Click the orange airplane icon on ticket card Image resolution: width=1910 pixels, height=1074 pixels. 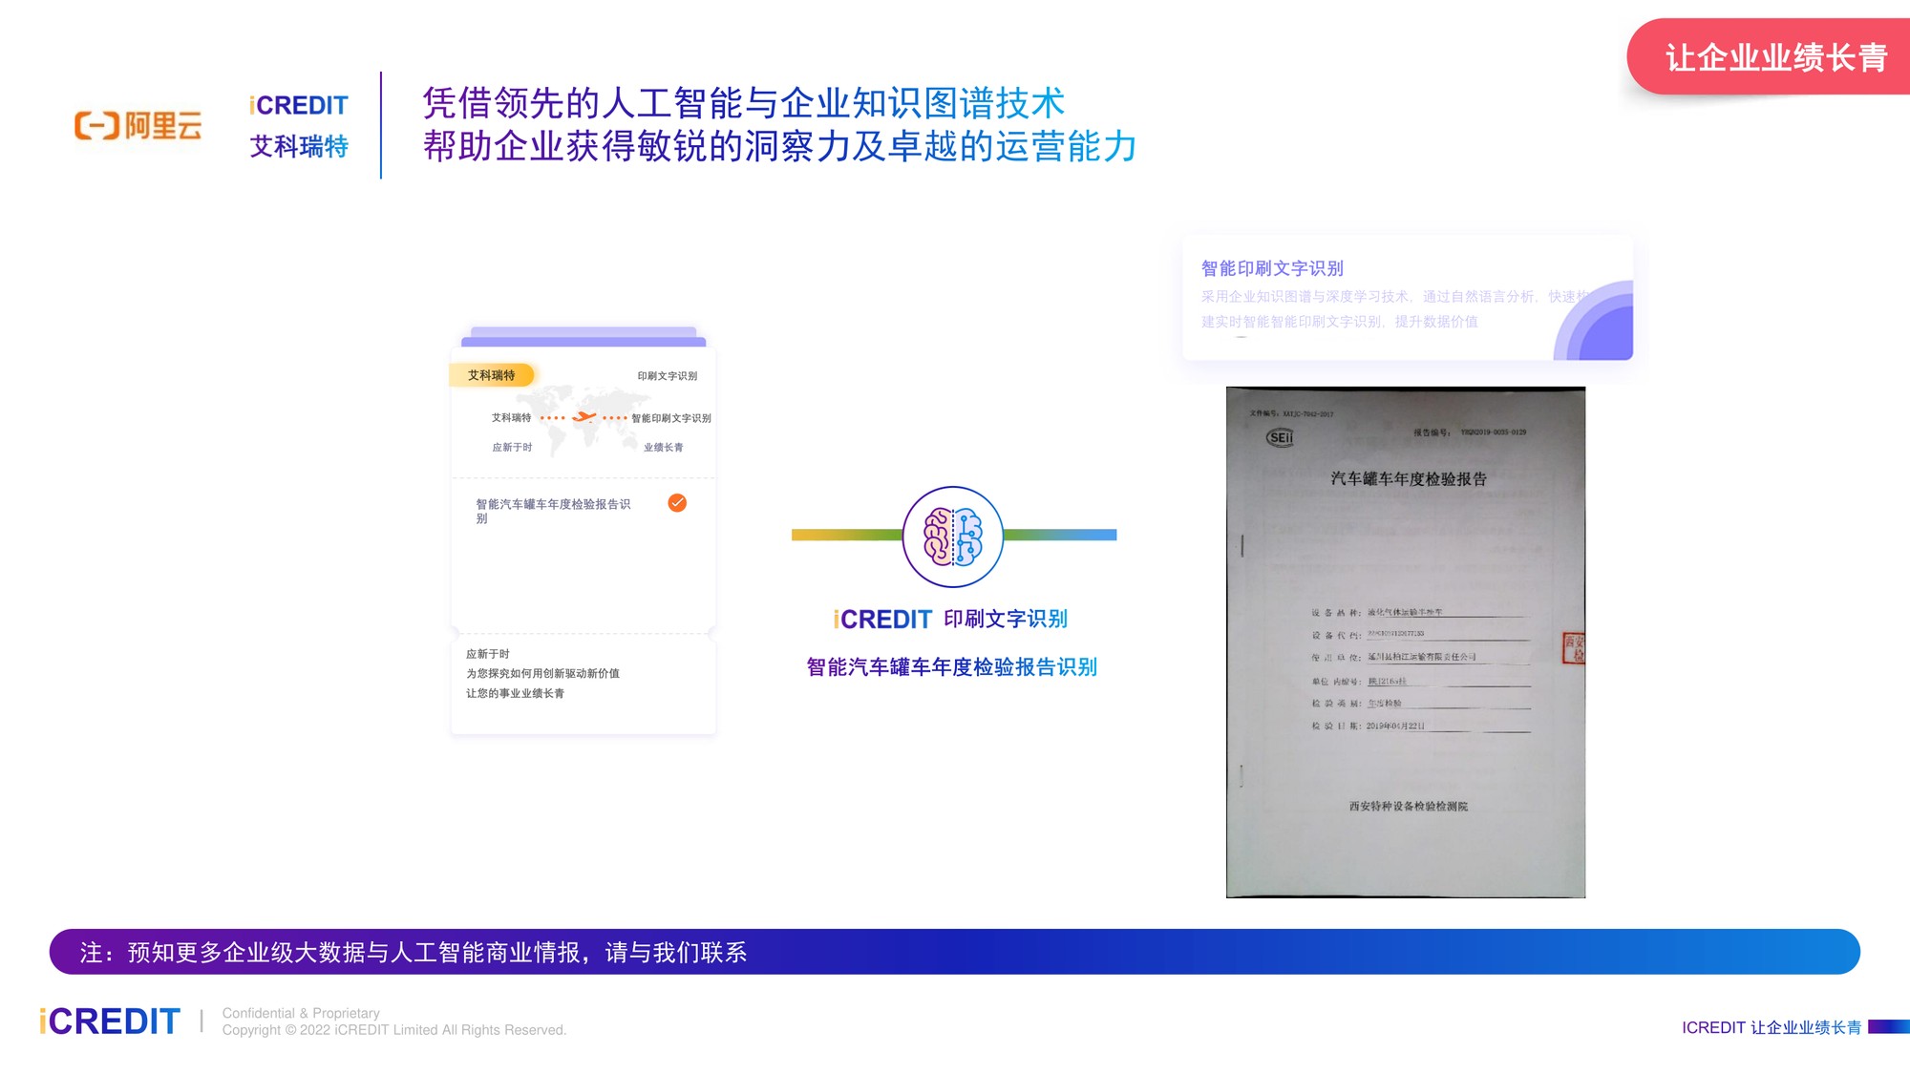584,417
